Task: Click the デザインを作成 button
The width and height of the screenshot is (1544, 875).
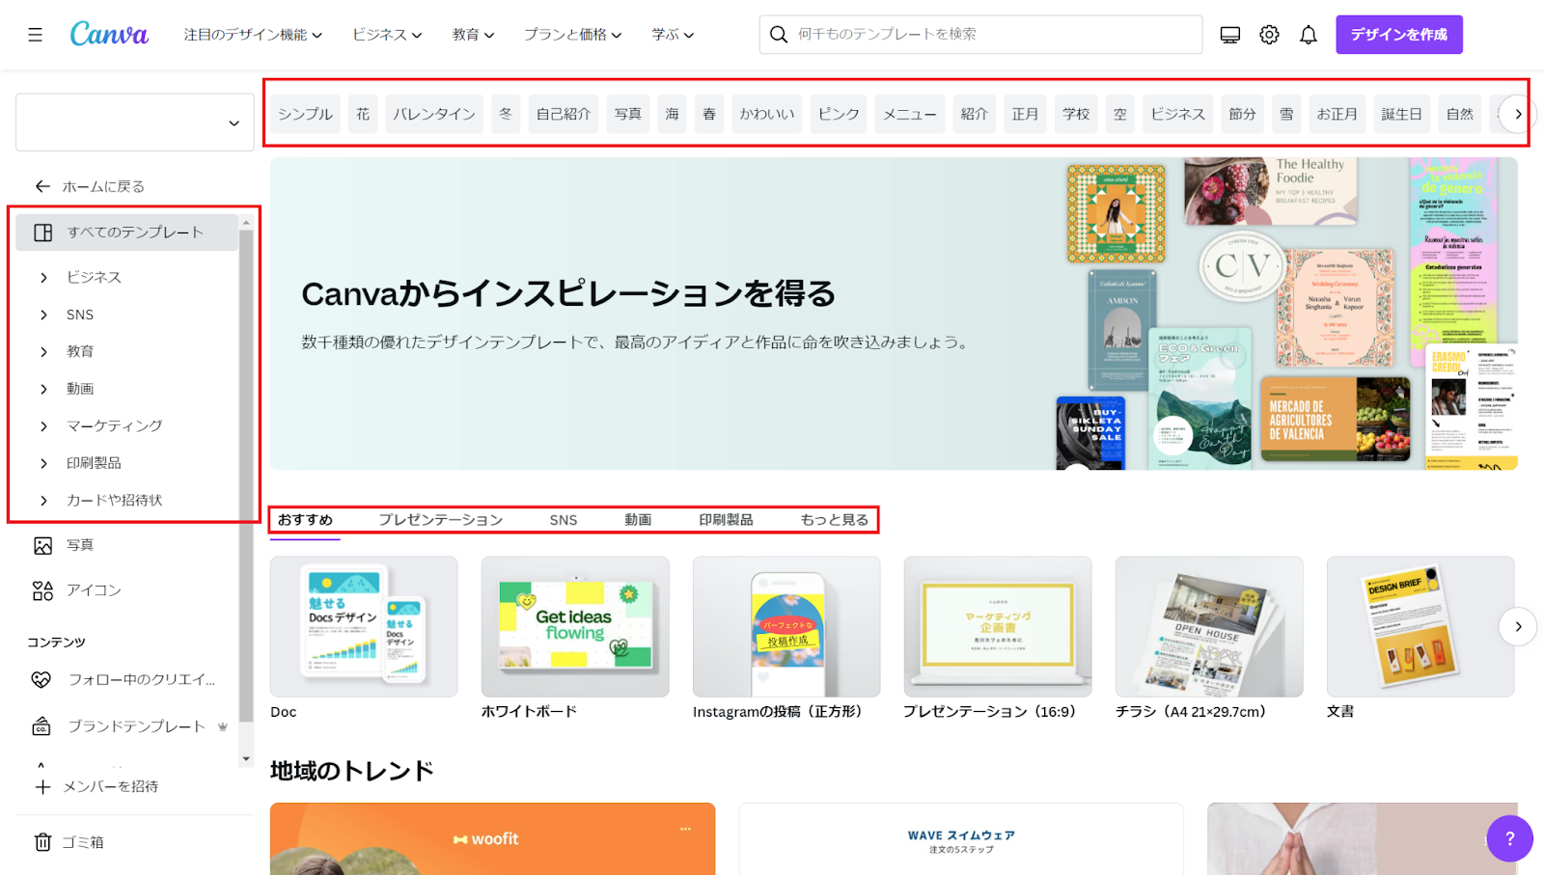Action: click(1398, 35)
